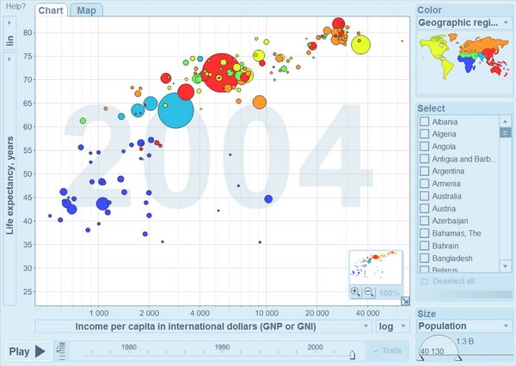Check the Bangladesh checkbox
The height and width of the screenshot is (366, 516).
[x=424, y=258]
